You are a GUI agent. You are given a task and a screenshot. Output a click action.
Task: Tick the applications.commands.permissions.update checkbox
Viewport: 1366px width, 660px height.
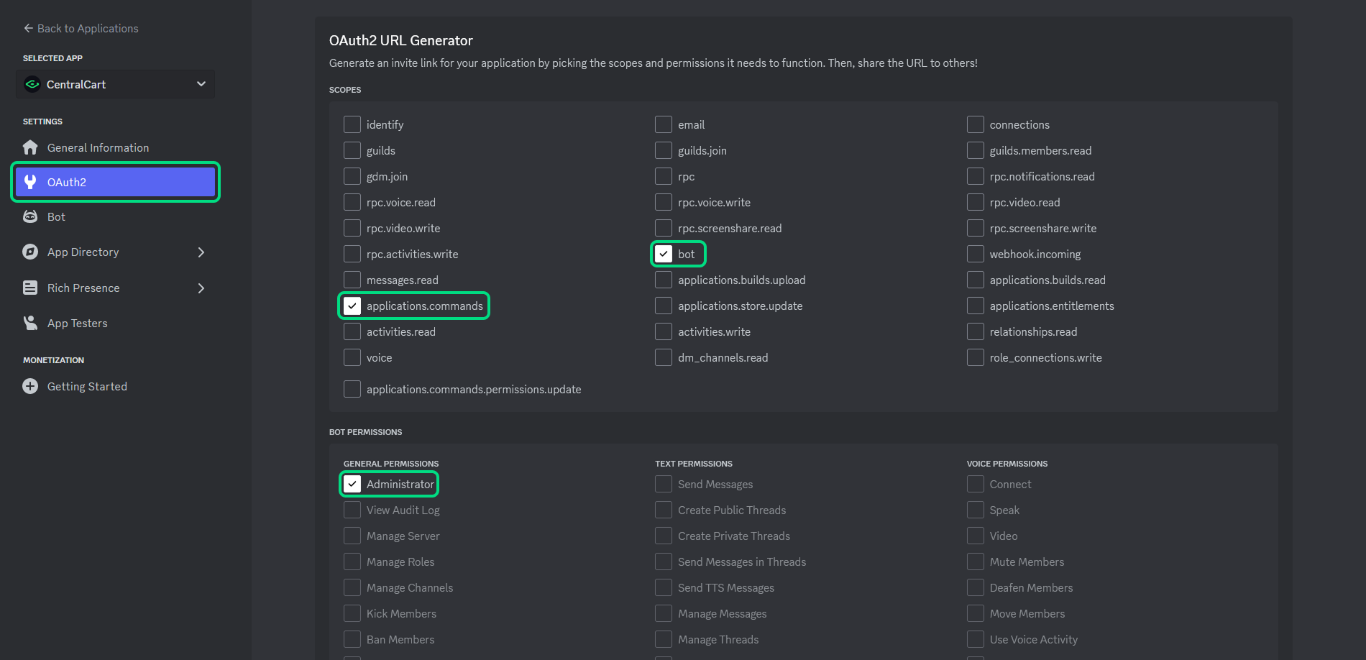pyautogui.click(x=352, y=389)
